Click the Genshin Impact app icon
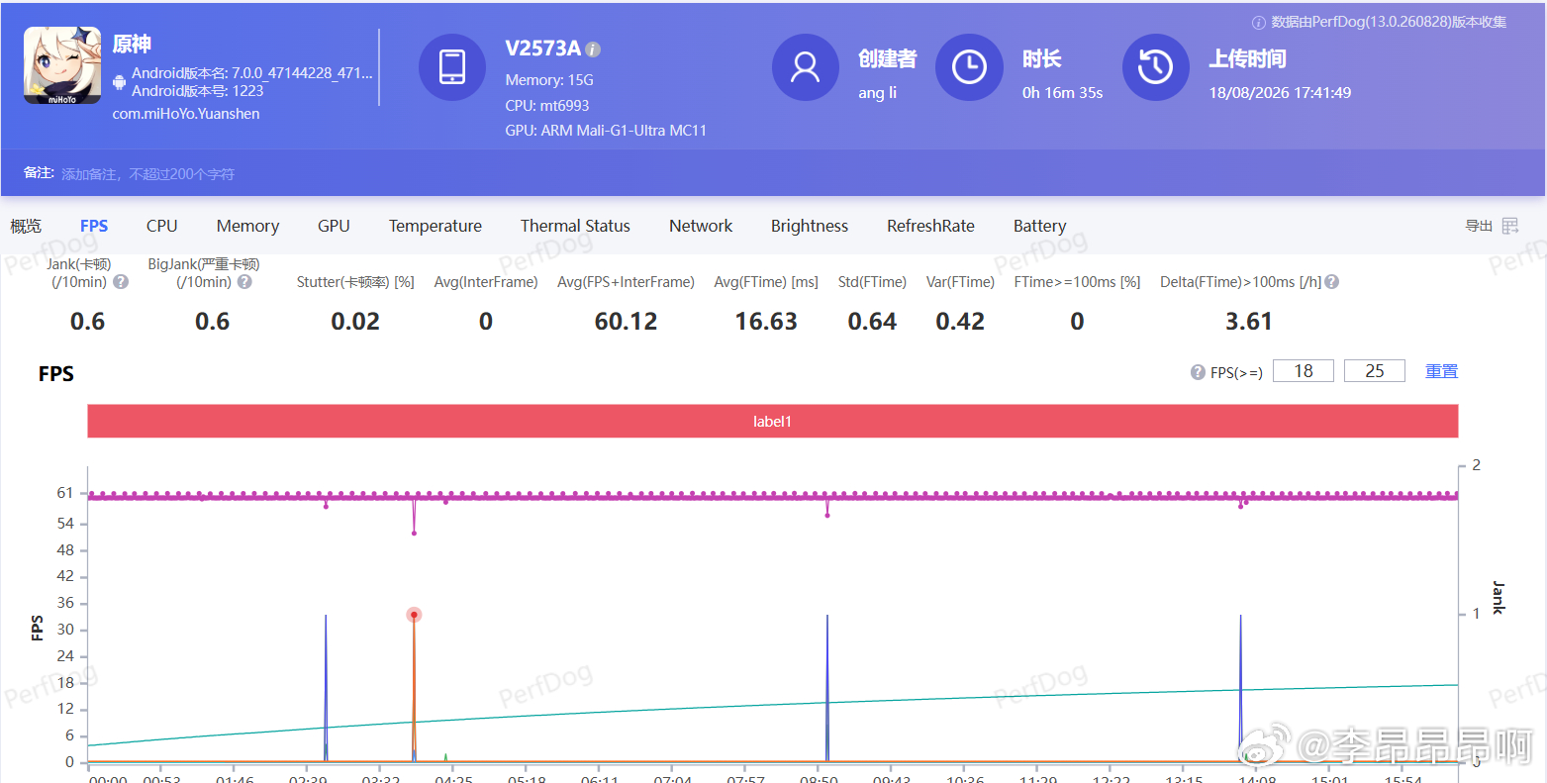This screenshot has height=783, width=1547. click(x=62, y=65)
